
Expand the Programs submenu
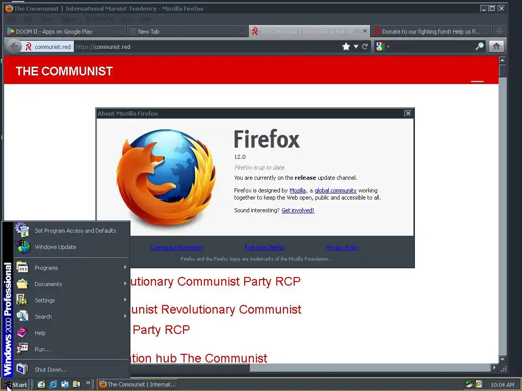pyautogui.click(x=71, y=268)
